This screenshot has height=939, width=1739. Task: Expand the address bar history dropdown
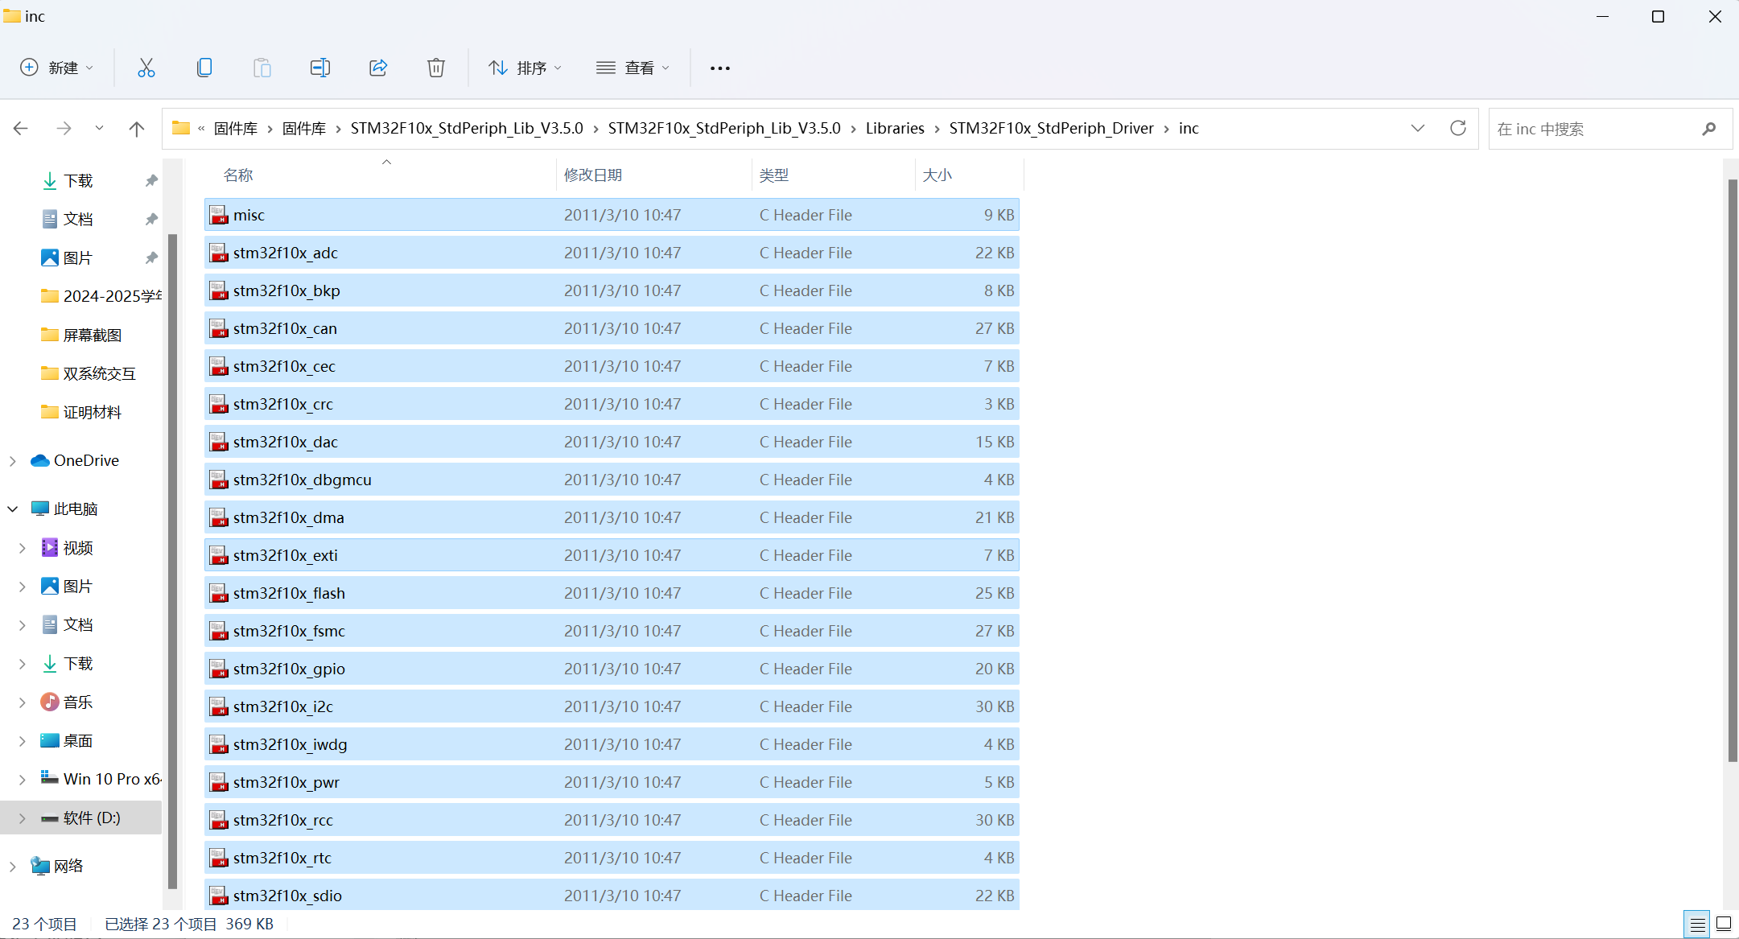point(1418,128)
